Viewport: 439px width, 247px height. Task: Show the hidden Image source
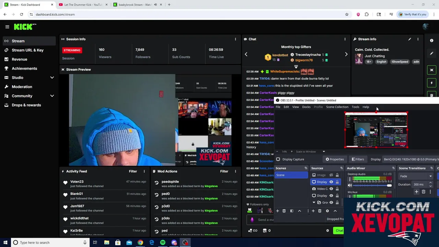[331, 175]
